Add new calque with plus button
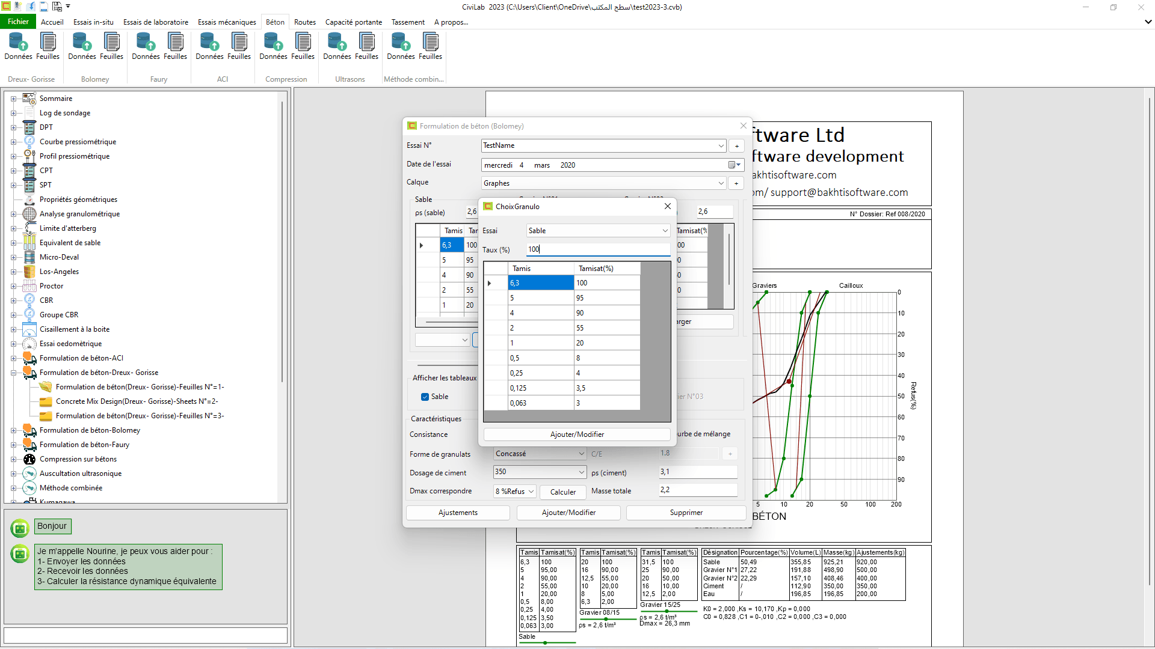Image resolution: width=1155 pixels, height=649 pixels. coord(736,183)
